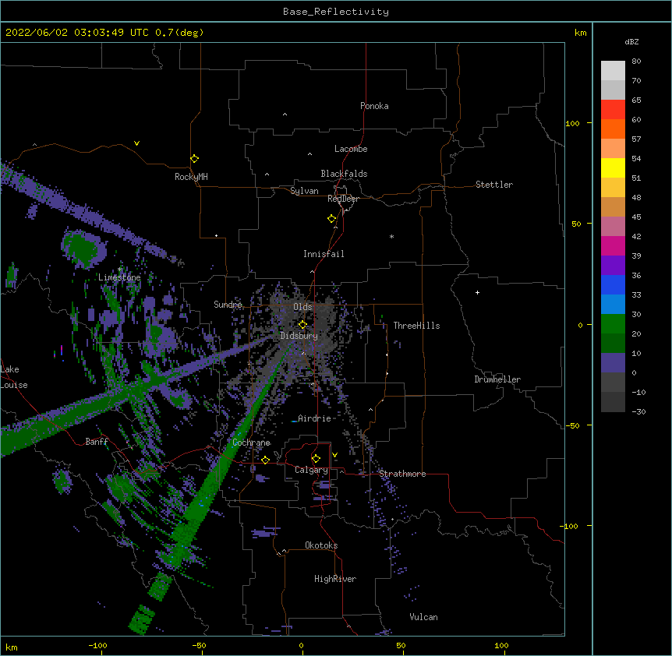Image resolution: width=672 pixels, height=656 pixels.
Task: Click the yellow V marker northwest of RockyMH
Action: coord(136,143)
